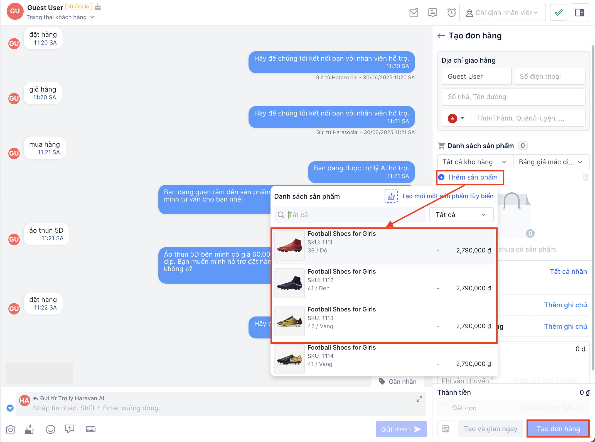Open the notes icon in top header
The image size is (595, 442).
pos(432,13)
